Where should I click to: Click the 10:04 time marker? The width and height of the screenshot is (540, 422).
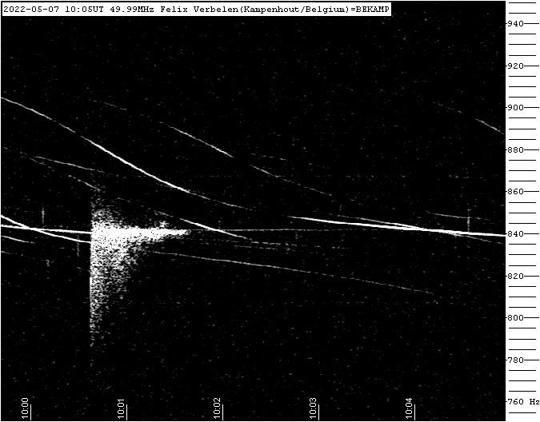pyautogui.click(x=409, y=408)
